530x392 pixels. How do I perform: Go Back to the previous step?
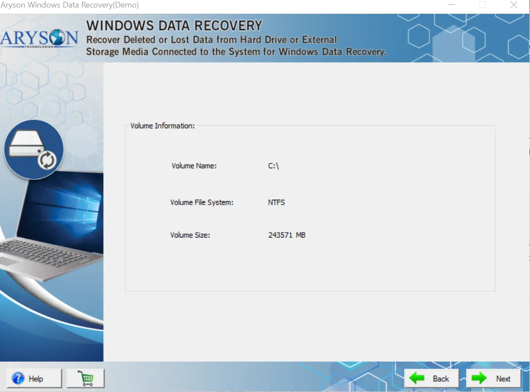pos(431,378)
